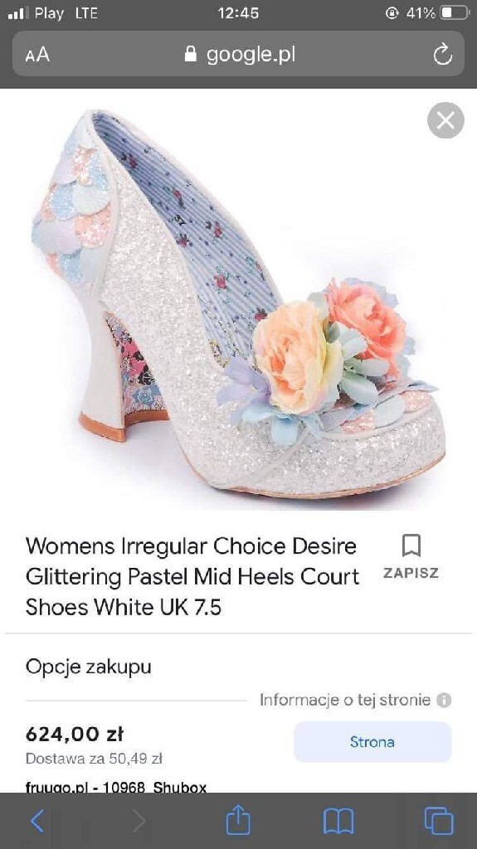
Task: Open the Safari share sheet icon
Action: [x=238, y=820]
